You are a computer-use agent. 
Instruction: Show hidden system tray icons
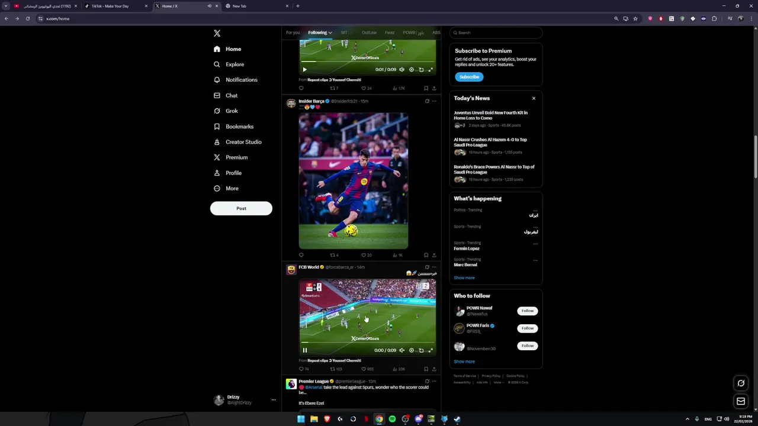[687, 419]
